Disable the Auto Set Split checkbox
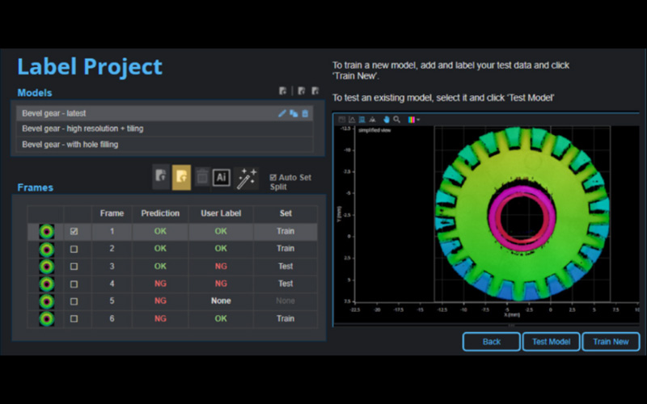 [273, 178]
